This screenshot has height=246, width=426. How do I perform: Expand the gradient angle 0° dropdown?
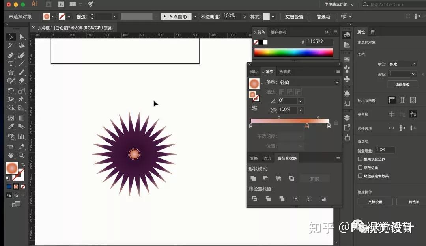pos(300,101)
